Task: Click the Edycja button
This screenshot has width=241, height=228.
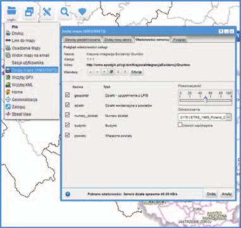Action: click(137, 72)
